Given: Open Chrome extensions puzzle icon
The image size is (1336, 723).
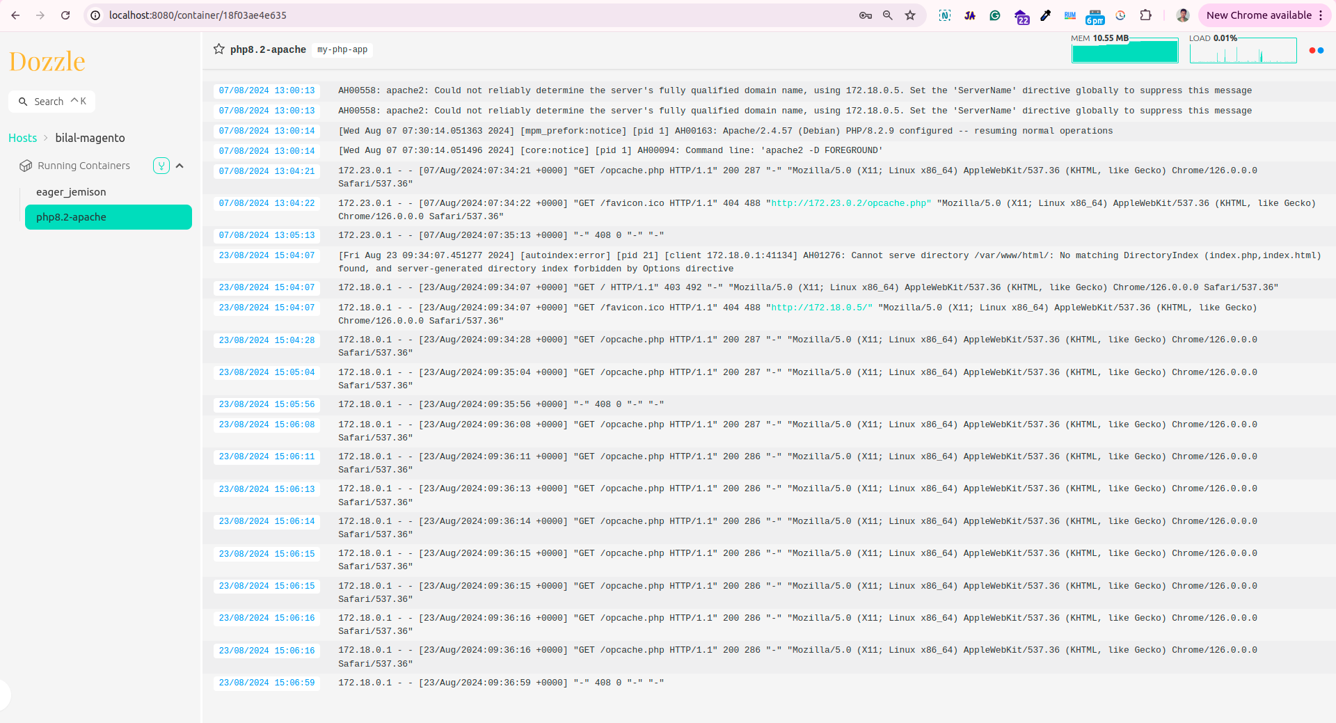Looking at the screenshot, I should (x=1145, y=15).
